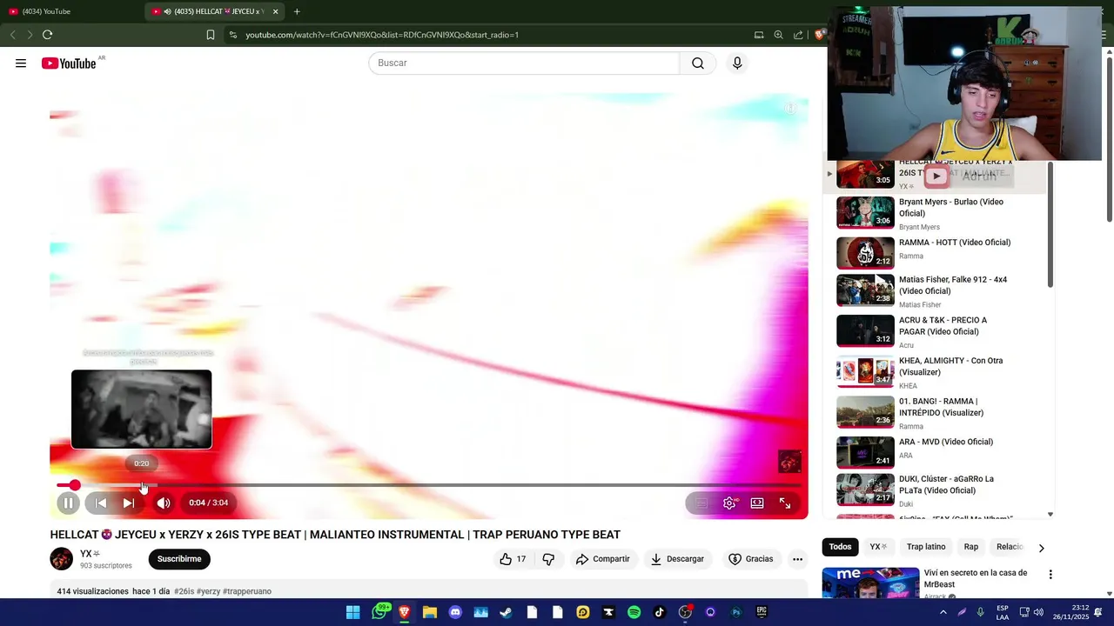Screen dimensions: 1114x626
Task: Open the YouTube hamburger guide menu
Action: point(21,63)
